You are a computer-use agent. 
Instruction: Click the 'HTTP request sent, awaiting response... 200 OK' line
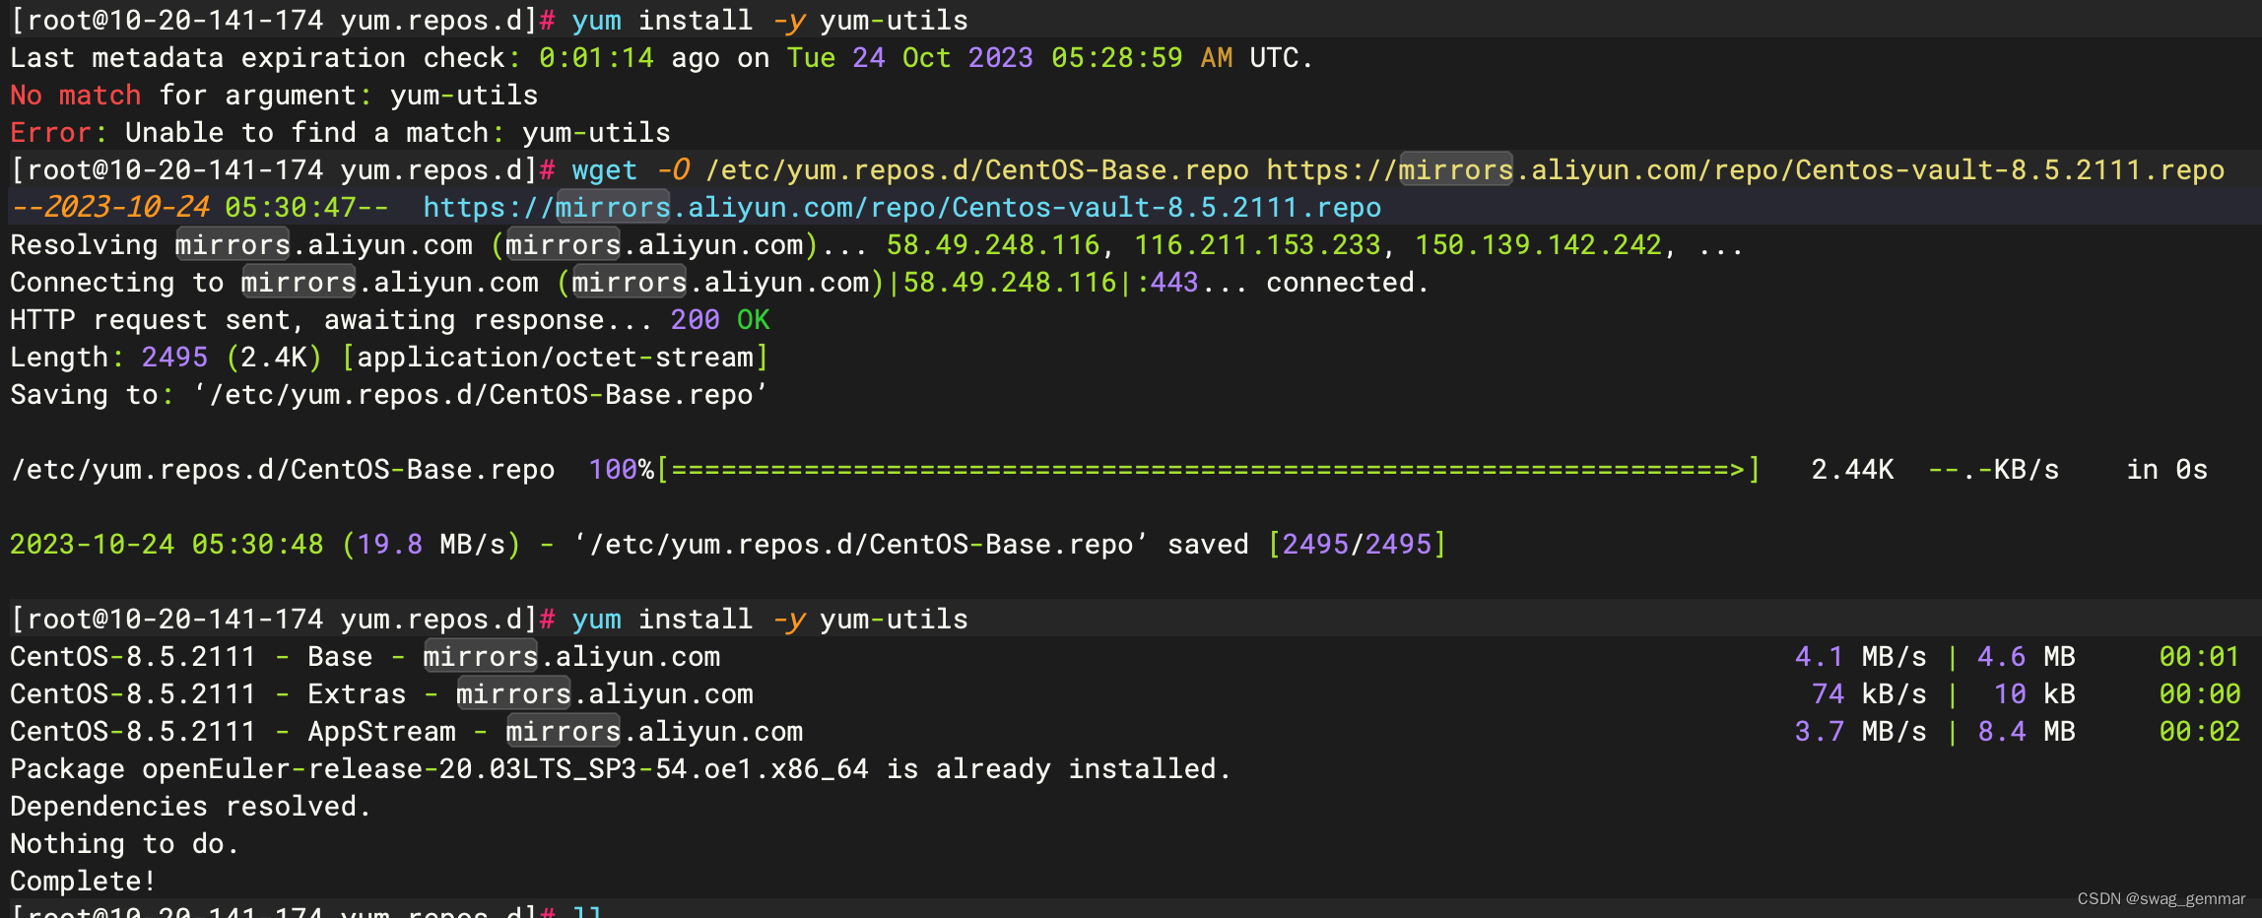(390, 319)
